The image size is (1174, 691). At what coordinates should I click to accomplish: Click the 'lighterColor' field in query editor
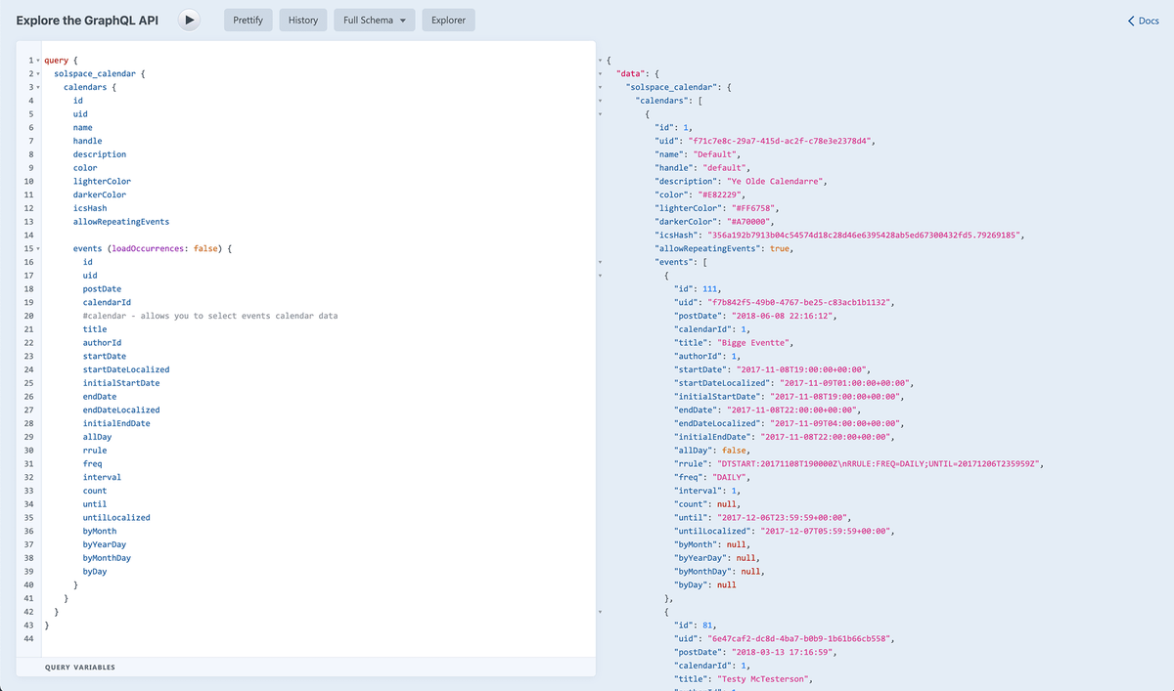click(x=102, y=182)
